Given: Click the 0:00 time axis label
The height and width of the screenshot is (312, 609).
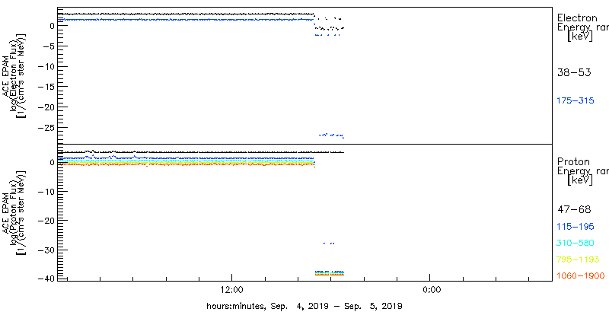Looking at the screenshot, I should coord(431,289).
